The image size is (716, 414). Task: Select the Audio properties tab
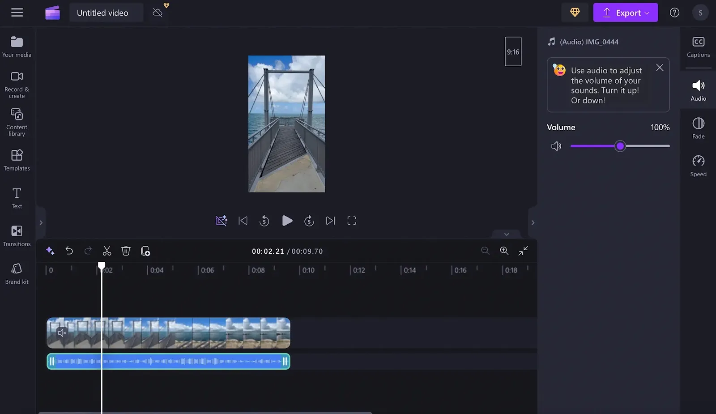(699, 90)
